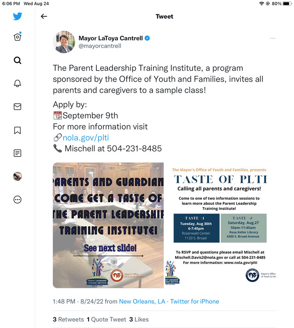The height and width of the screenshot is (328, 294).
Task: View the 3 Retweets list
Action: click(68, 319)
